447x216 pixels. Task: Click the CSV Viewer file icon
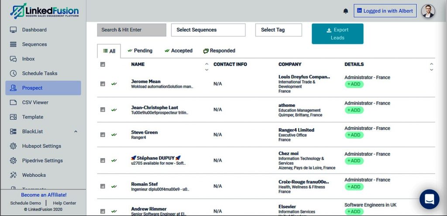[x=13, y=103]
